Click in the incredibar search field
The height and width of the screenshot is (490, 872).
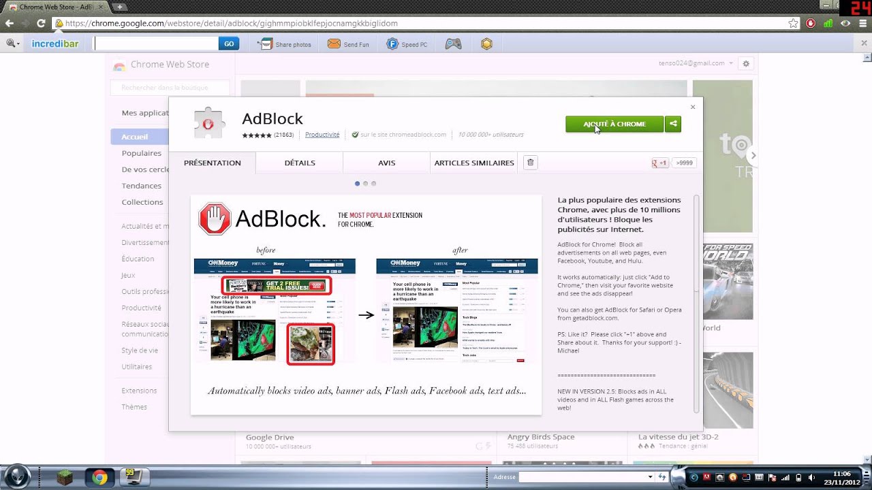(156, 44)
